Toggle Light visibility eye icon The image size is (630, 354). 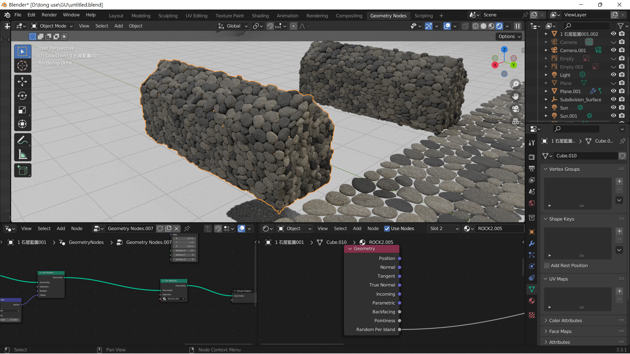613,75
